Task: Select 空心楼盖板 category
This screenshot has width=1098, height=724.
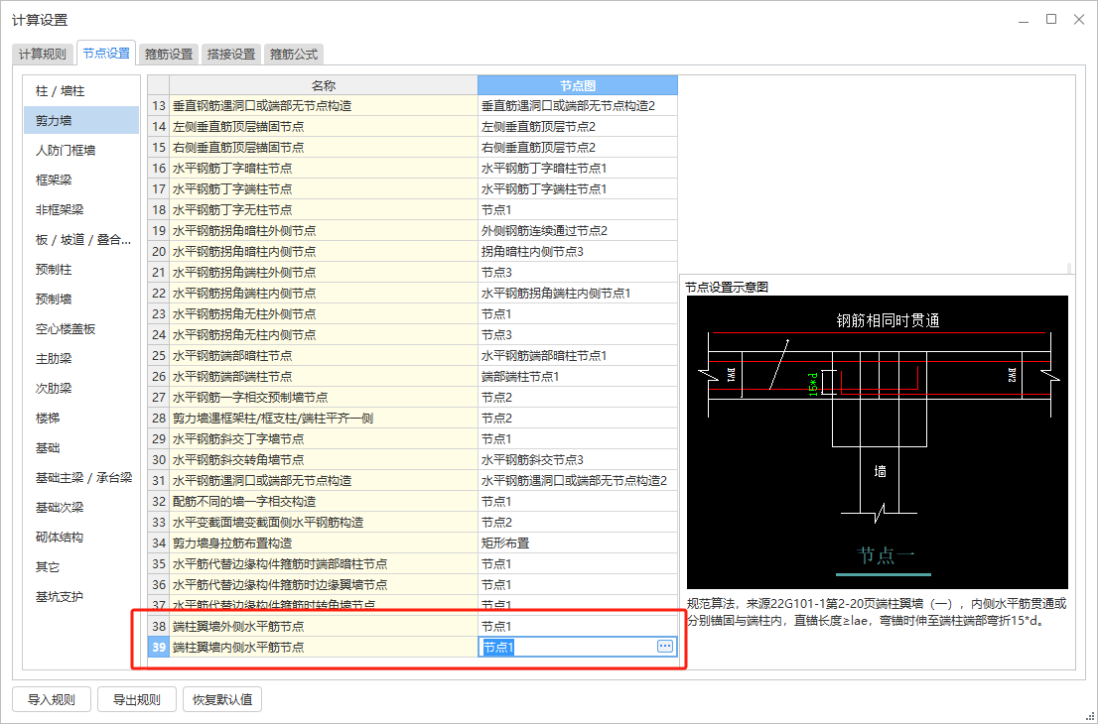Action: coord(81,328)
